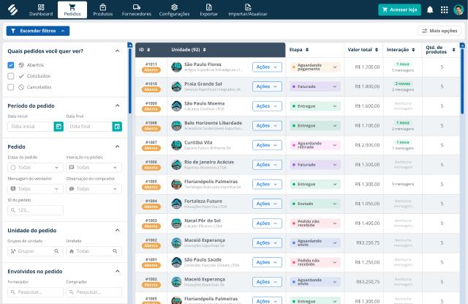Open the Configurações tab
The height and width of the screenshot is (304, 468).
pos(174,10)
